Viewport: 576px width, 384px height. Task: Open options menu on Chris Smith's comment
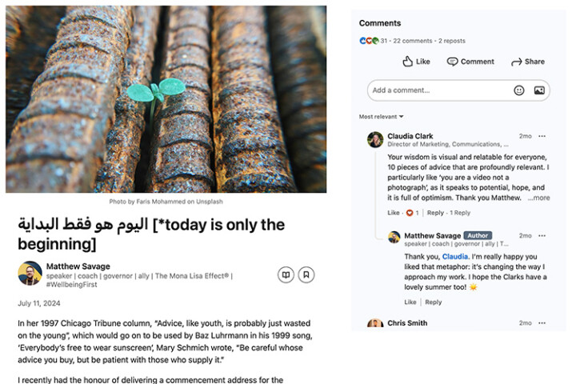click(542, 323)
